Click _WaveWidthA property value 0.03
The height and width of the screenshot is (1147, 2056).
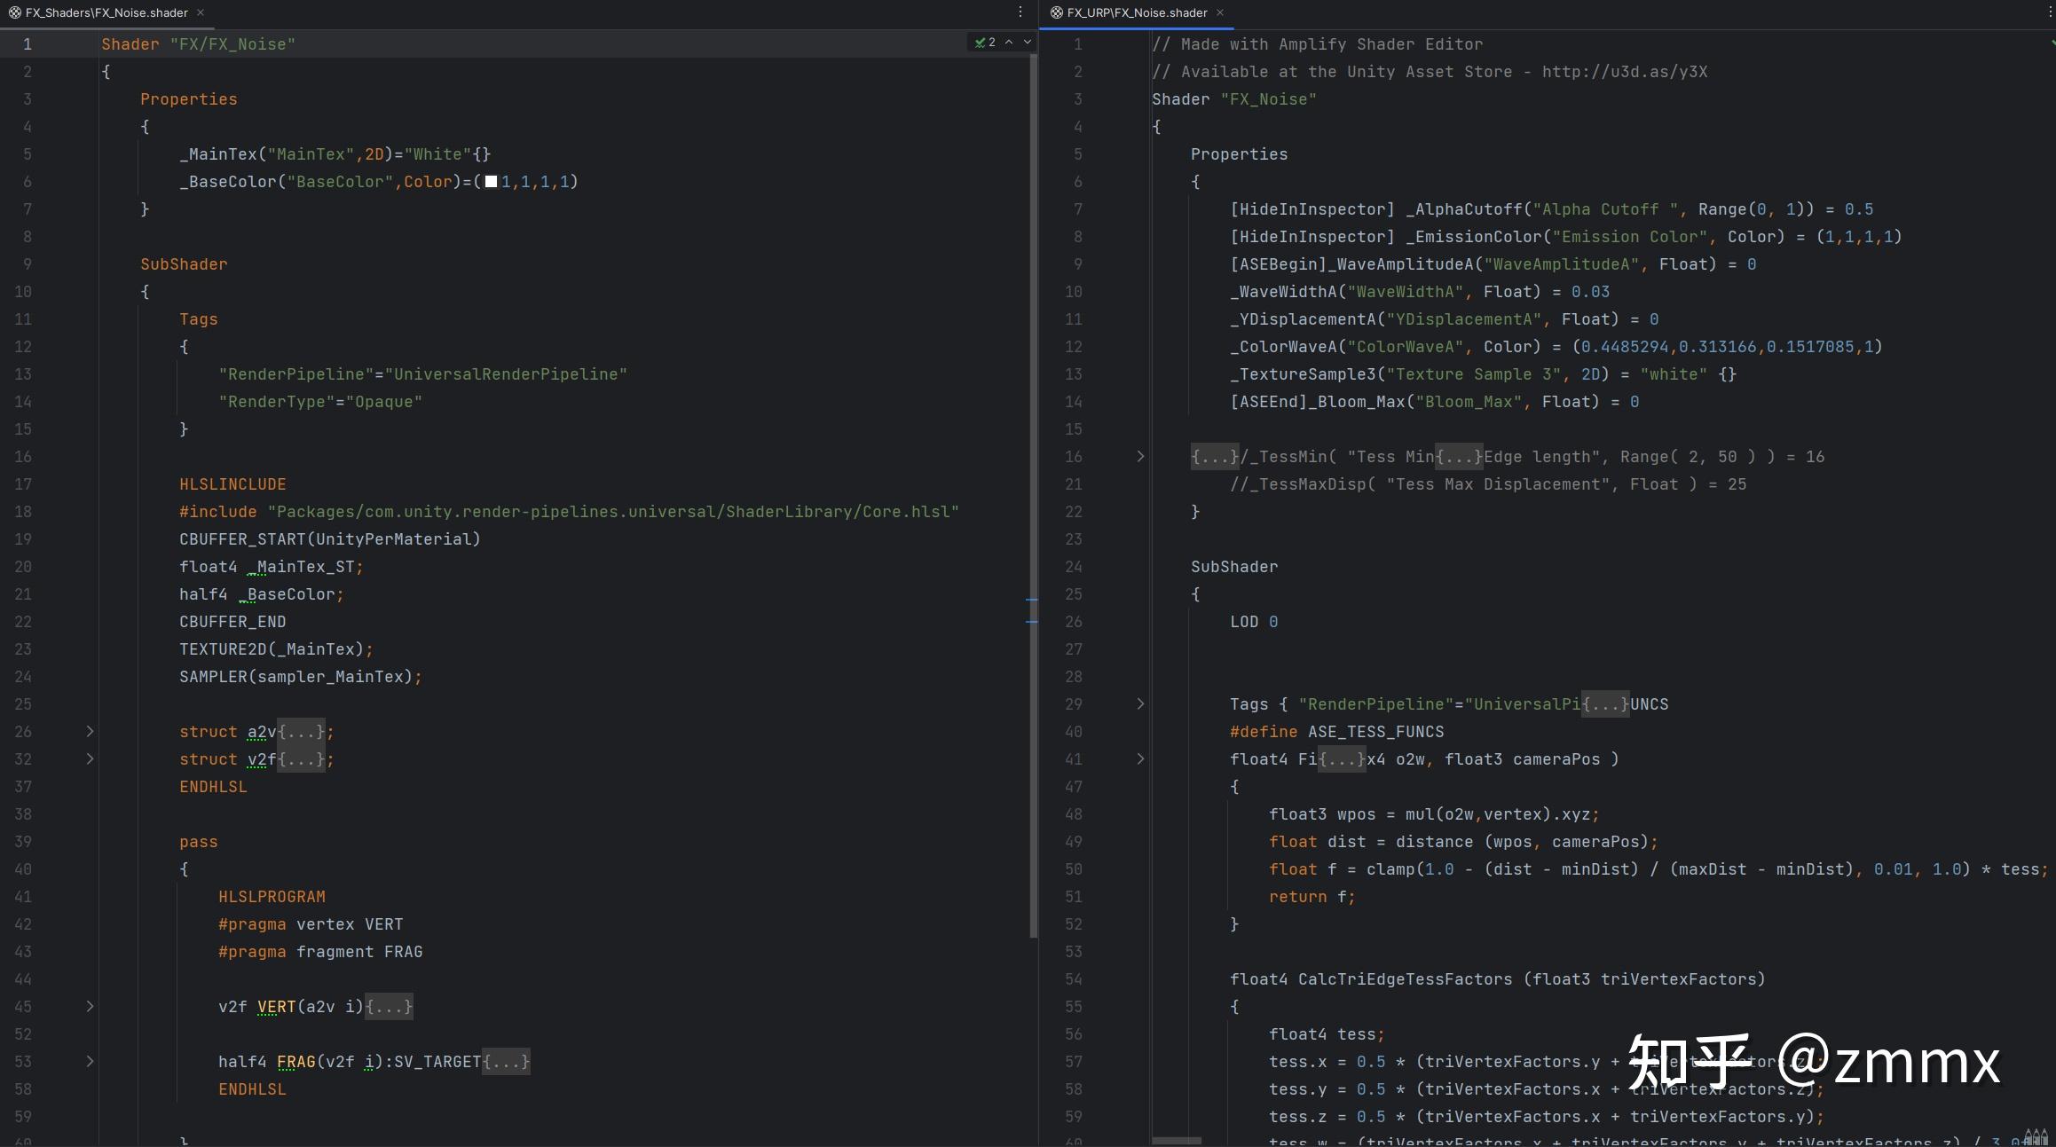click(1590, 292)
